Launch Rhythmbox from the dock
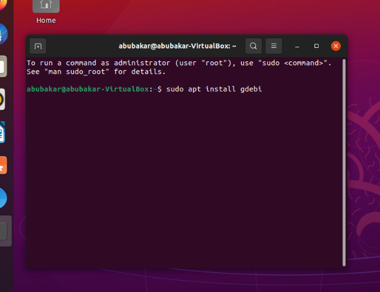Screen dimensions: 380x292 [2, 100]
